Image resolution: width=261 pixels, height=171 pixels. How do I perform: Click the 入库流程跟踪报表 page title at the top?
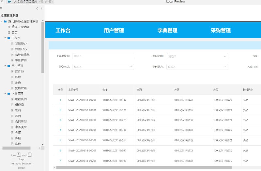pyautogui.click(x=25, y=2)
